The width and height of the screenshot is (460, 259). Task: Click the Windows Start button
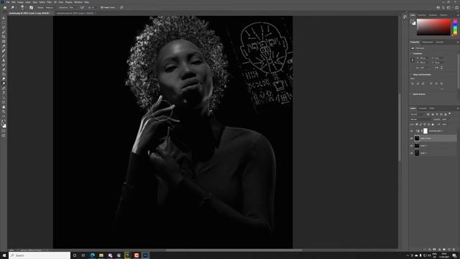[x=4, y=255]
